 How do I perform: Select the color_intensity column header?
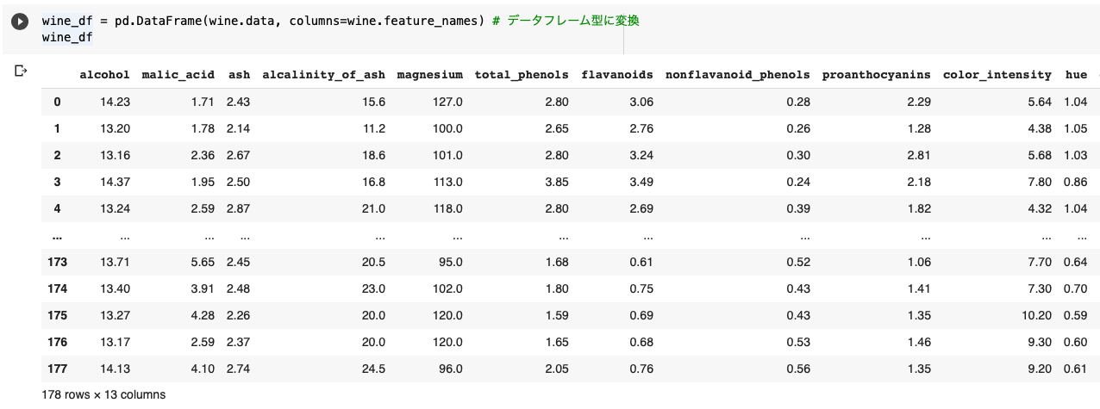pos(997,75)
